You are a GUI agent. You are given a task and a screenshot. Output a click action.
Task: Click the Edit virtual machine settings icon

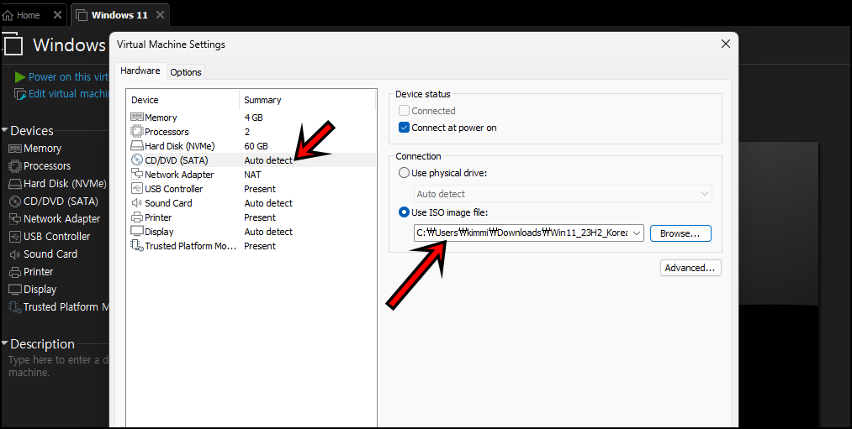[x=20, y=94]
